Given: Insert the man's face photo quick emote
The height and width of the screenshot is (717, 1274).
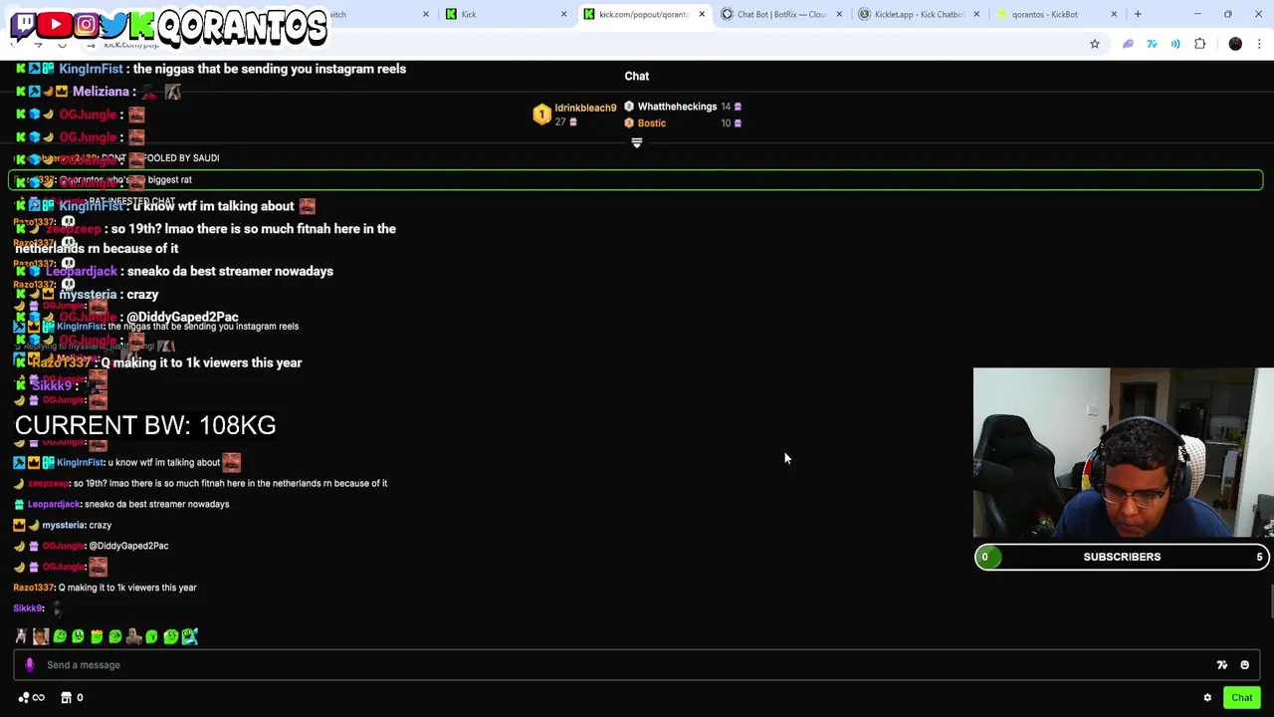Looking at the screenshot, I should point(41,636).
